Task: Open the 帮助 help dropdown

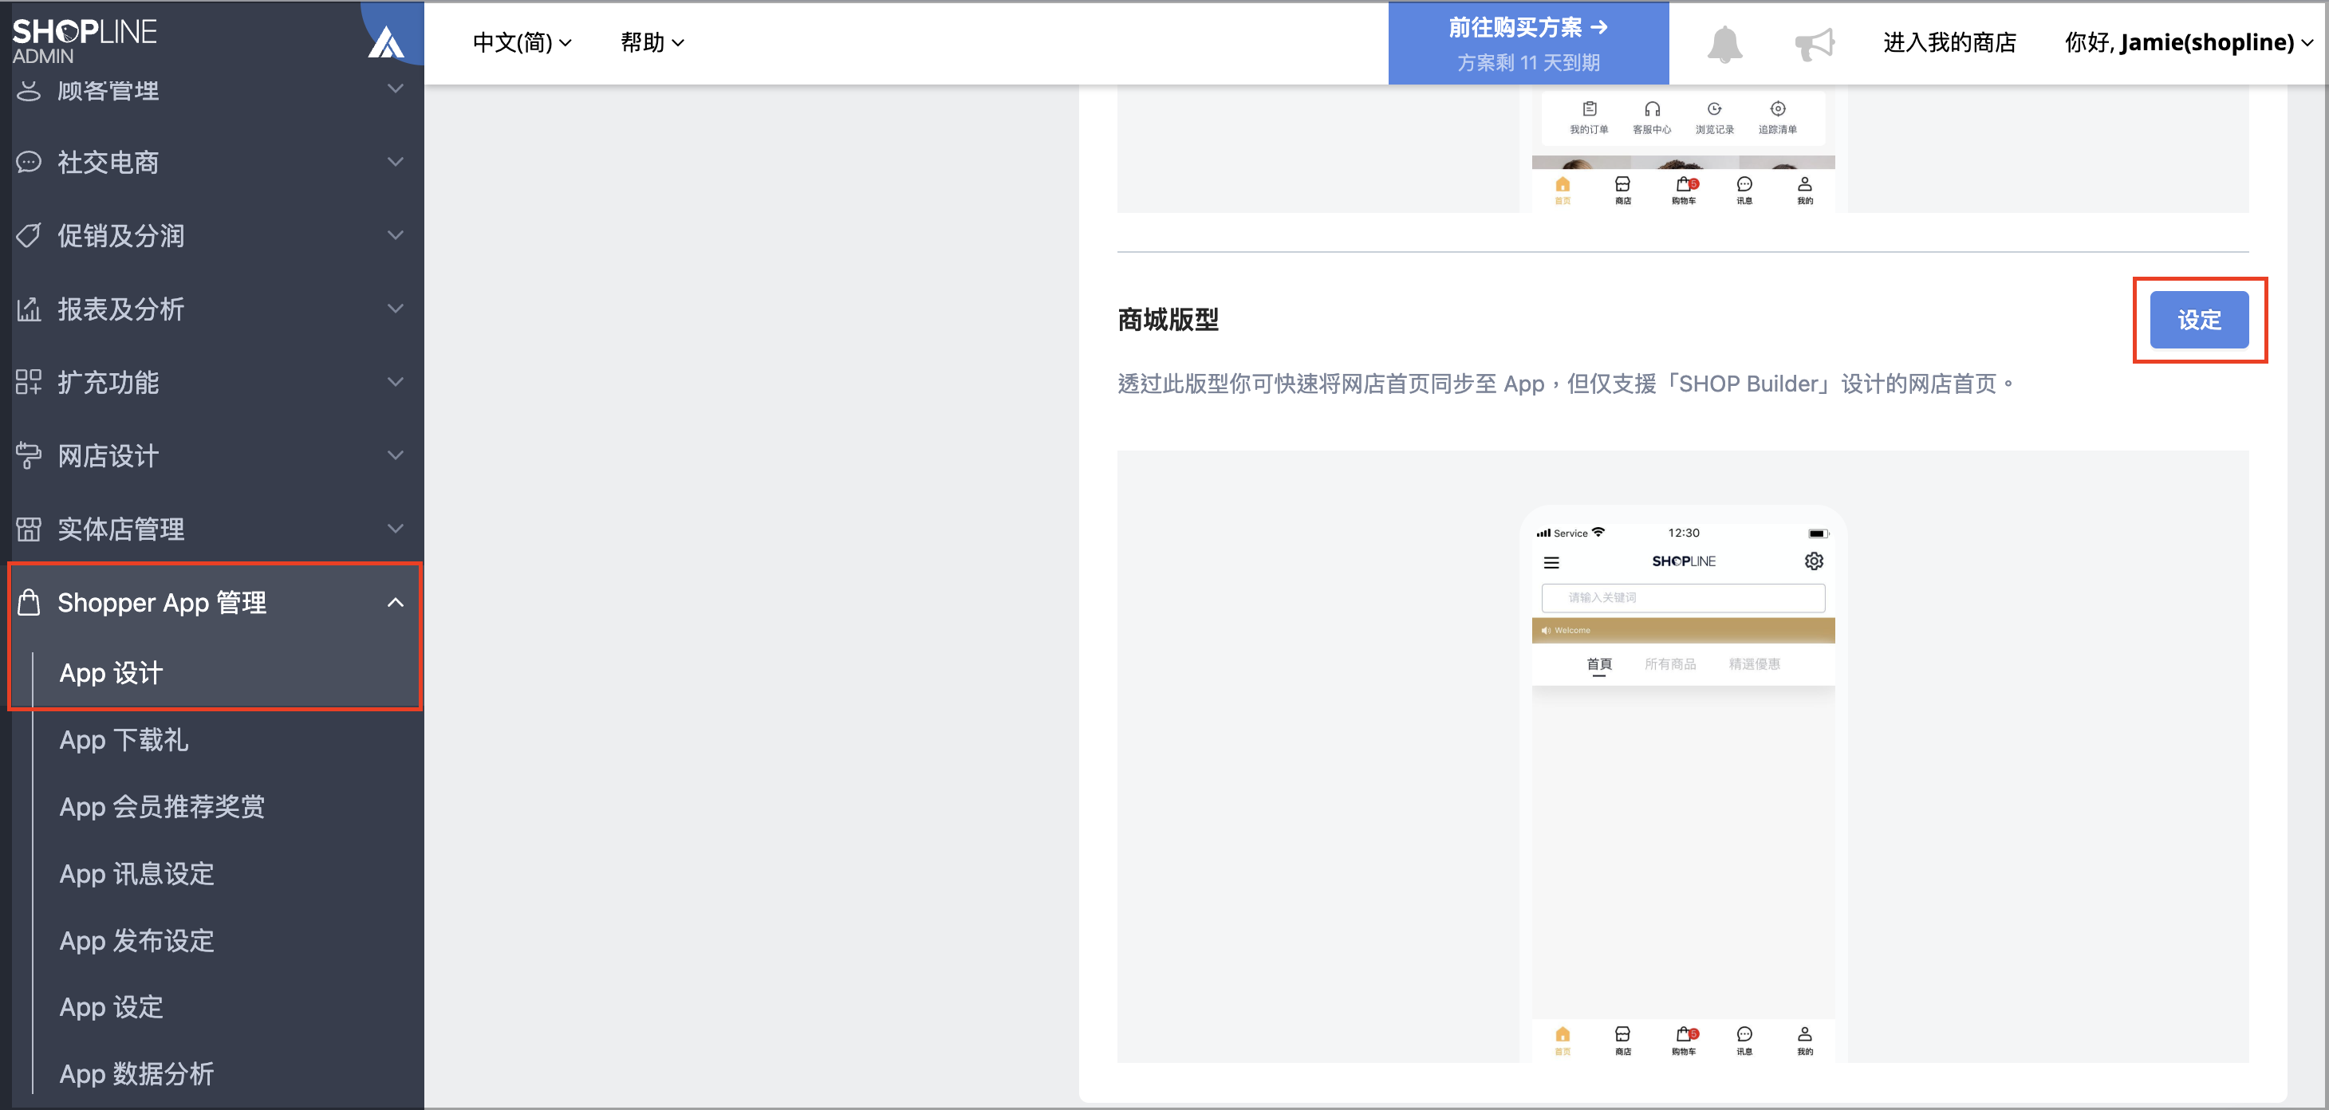Action: click(x=652, y=42)
